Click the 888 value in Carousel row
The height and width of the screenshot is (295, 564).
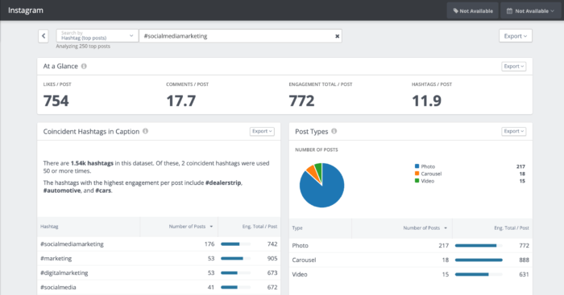tap(524, 260)
